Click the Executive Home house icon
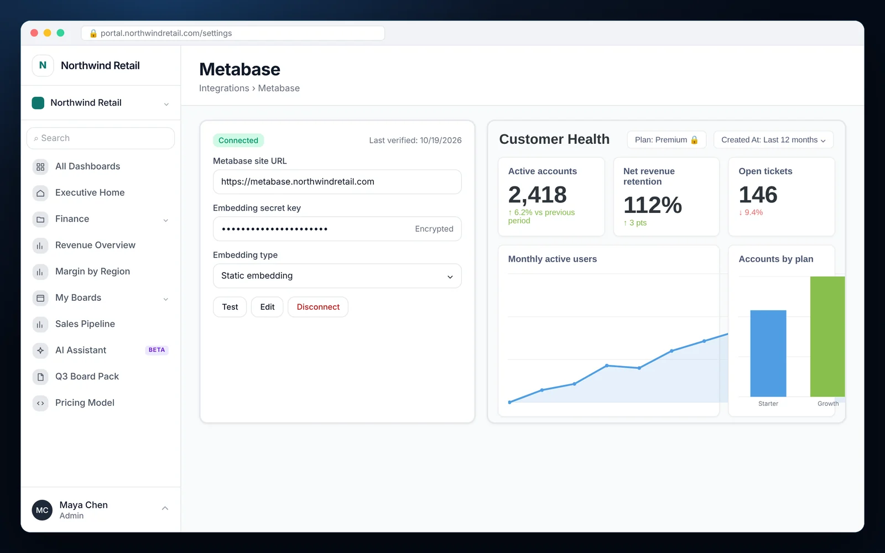The height and width of the screenshot is (553, 885). (40, 193)
